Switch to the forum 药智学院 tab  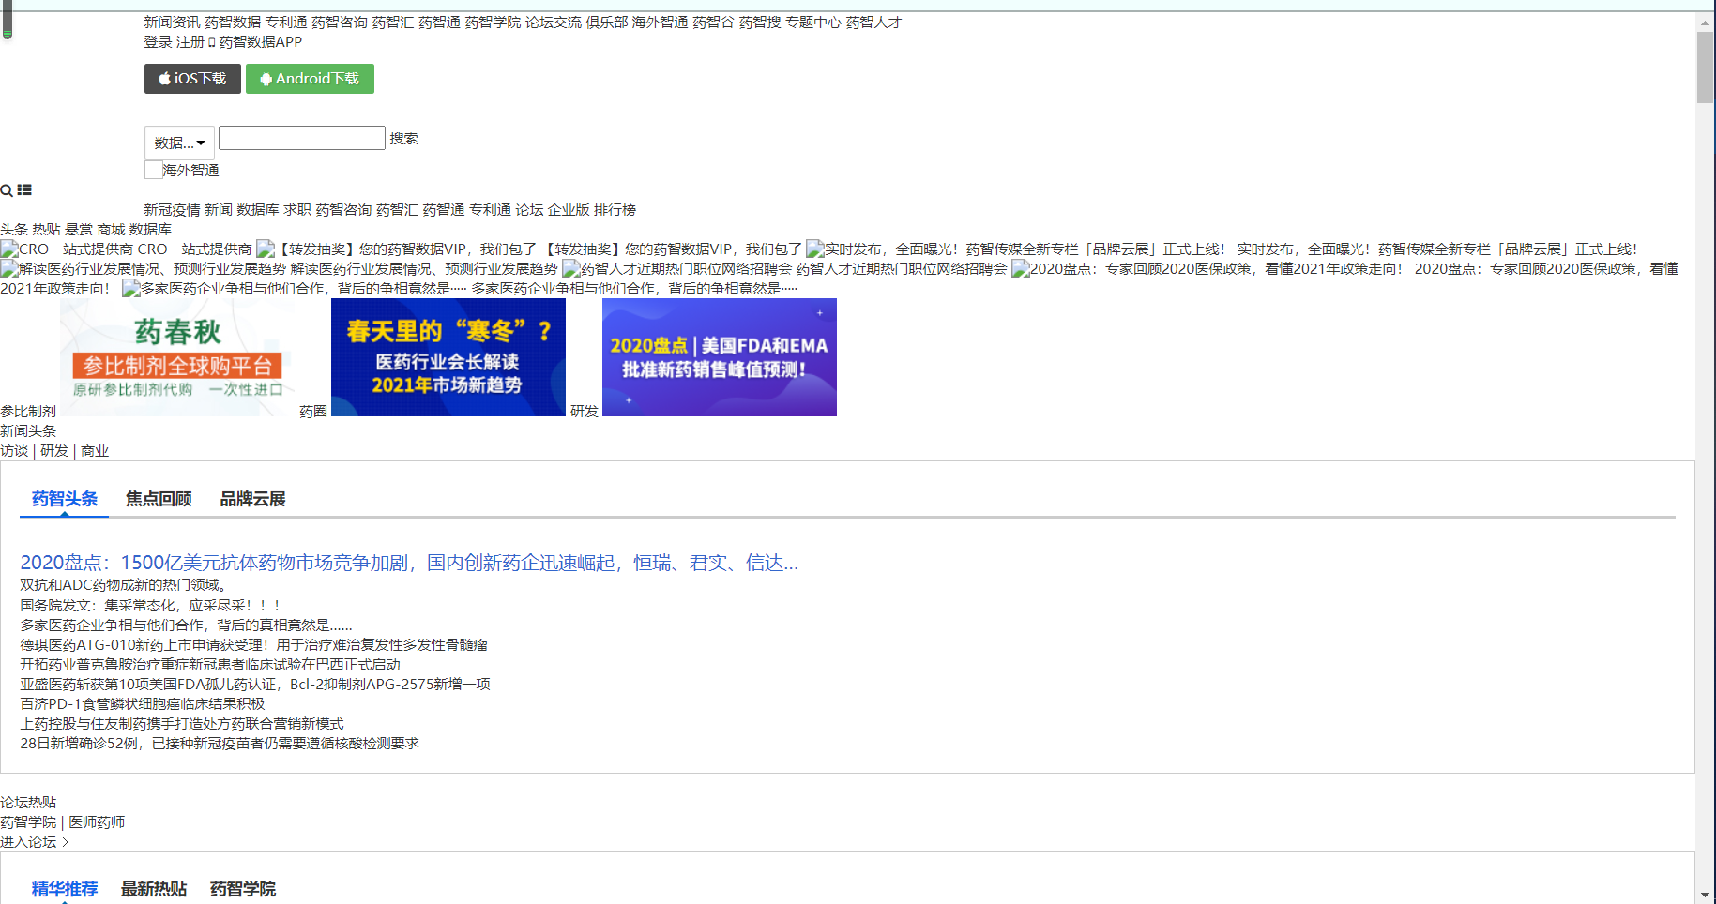point(243,889)
